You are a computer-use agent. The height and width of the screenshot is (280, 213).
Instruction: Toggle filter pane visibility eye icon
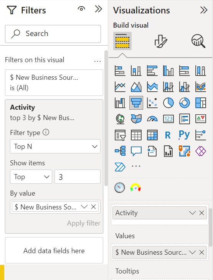[x=81, y=9]
